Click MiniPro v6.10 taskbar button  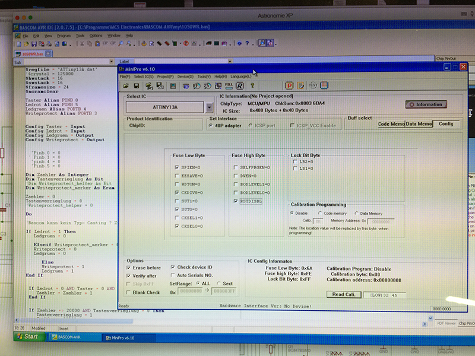click(129, 338)
